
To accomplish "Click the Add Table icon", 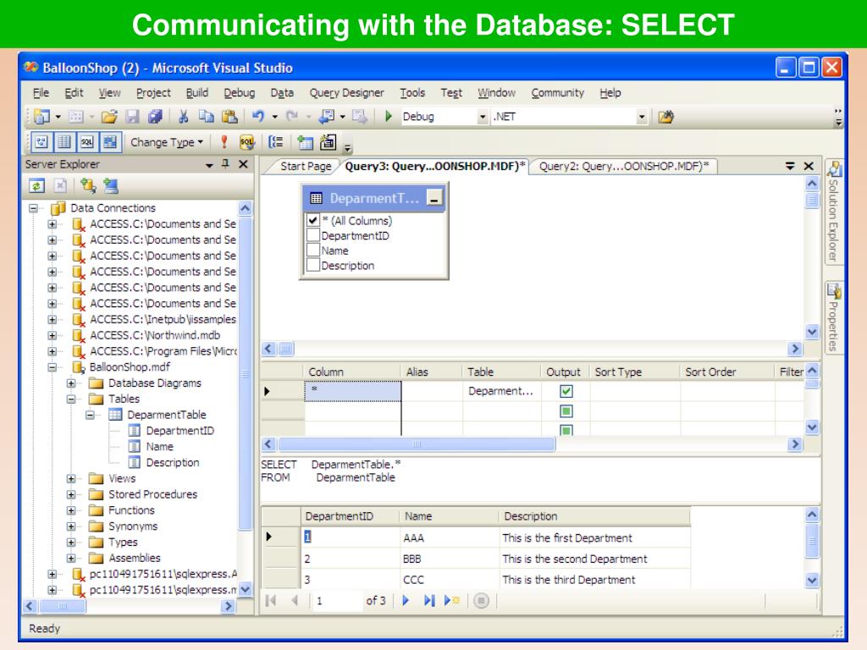I will tap(305, 142).
